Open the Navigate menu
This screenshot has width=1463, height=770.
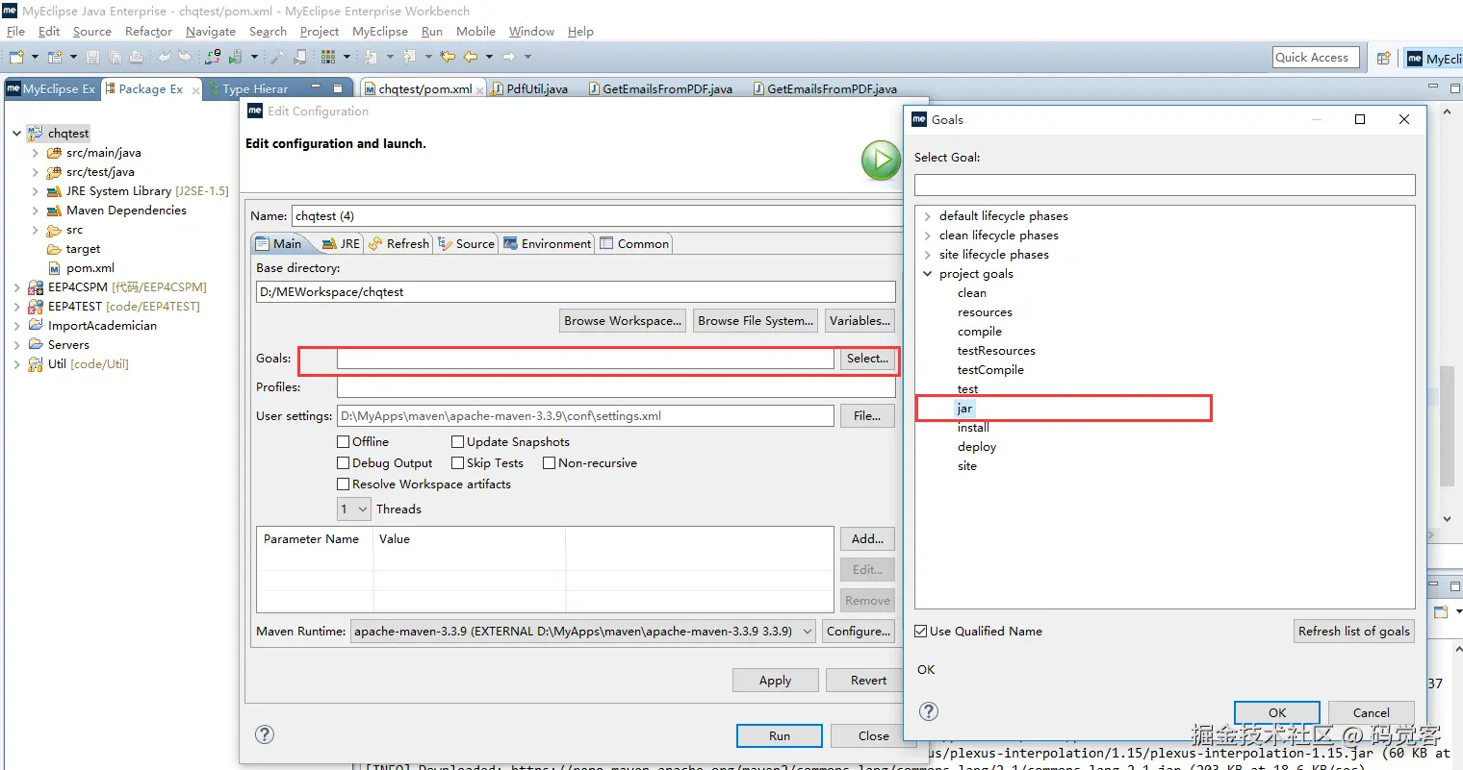click(x=211, y=32)
